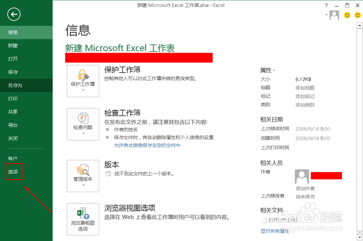Click the 作者的姓名 bullet item

[x=126, y=130]
